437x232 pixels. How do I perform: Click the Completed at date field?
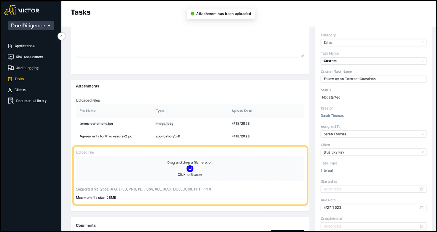coord(373,226)
